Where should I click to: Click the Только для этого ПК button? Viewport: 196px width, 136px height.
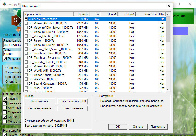(x=72, y=101)
